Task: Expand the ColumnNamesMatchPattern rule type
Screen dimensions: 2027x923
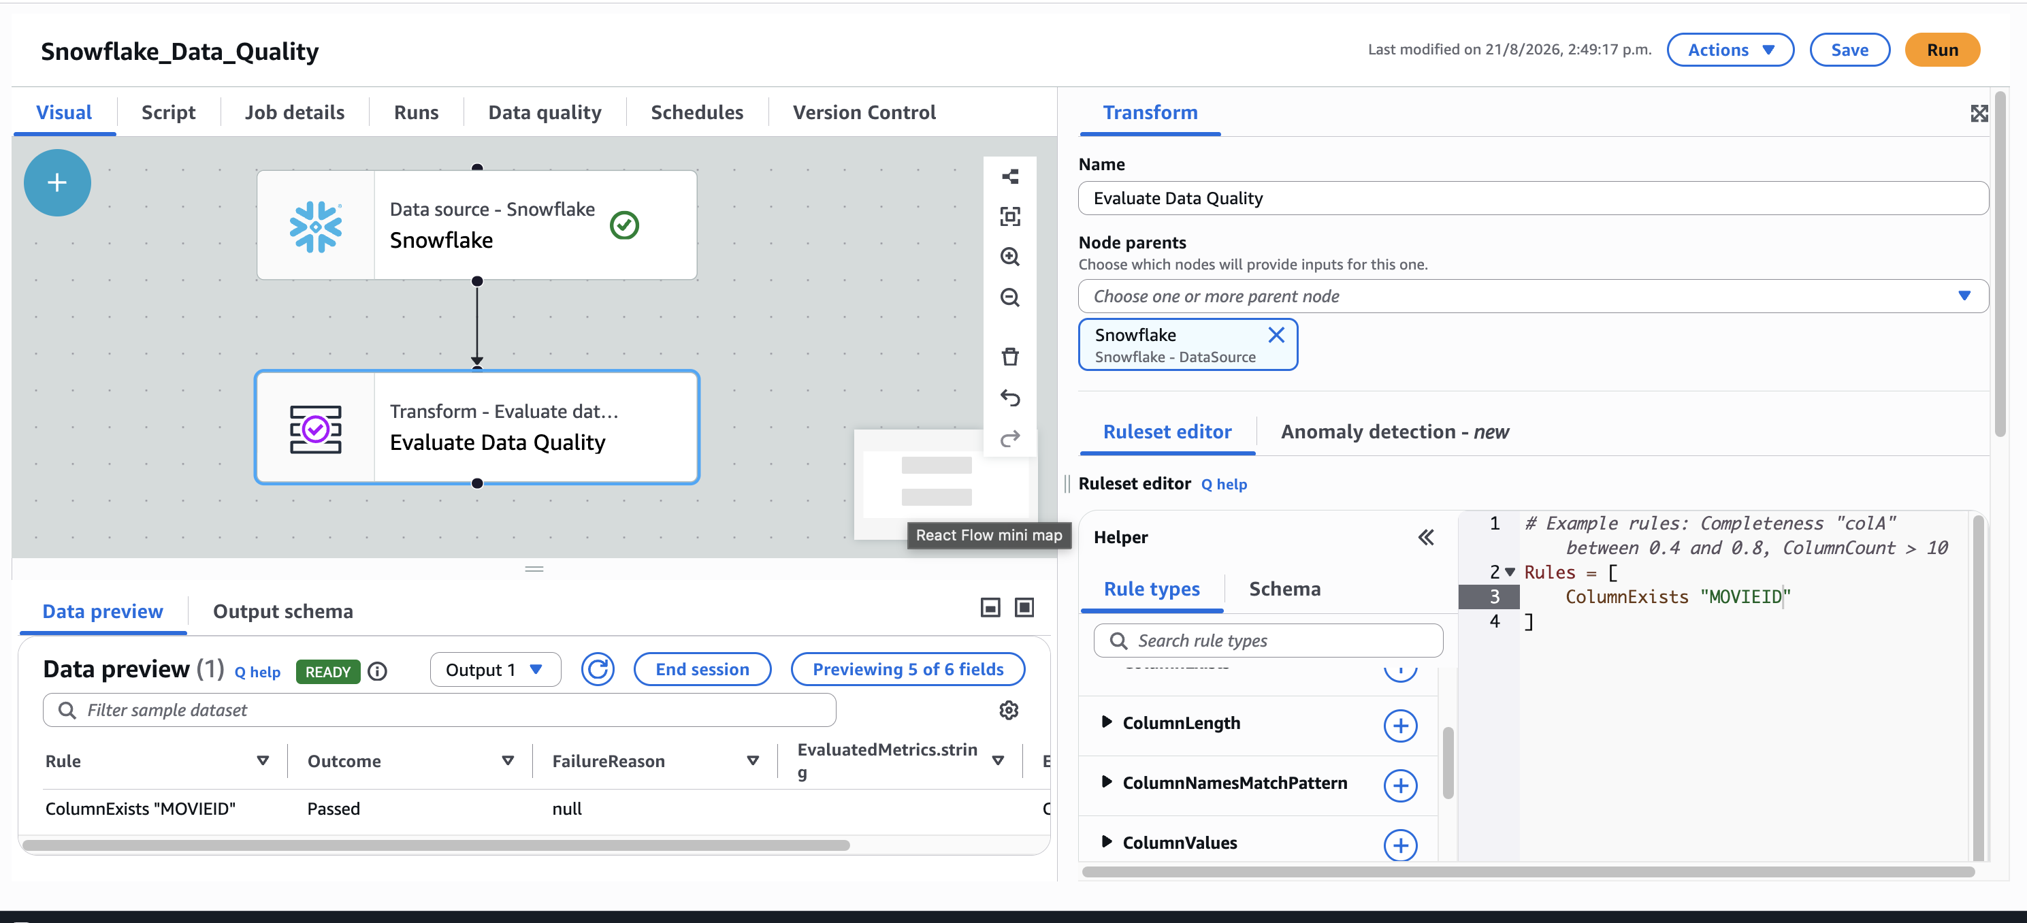Action: [1106, 781]
